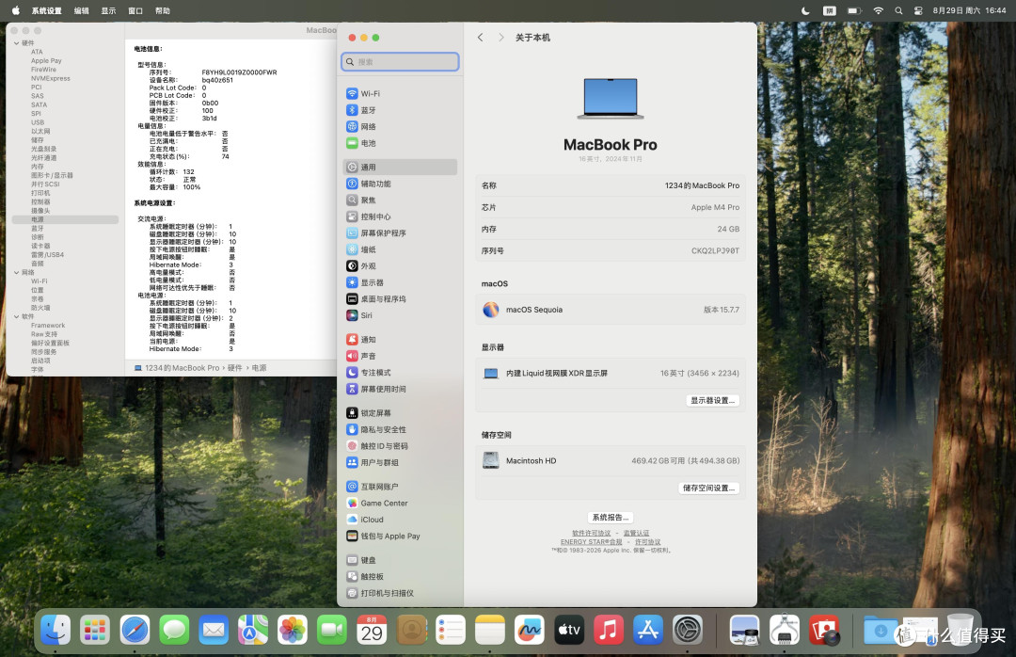
Task: Open the Trash in the Dock
Action: click(x=960, y=630)
